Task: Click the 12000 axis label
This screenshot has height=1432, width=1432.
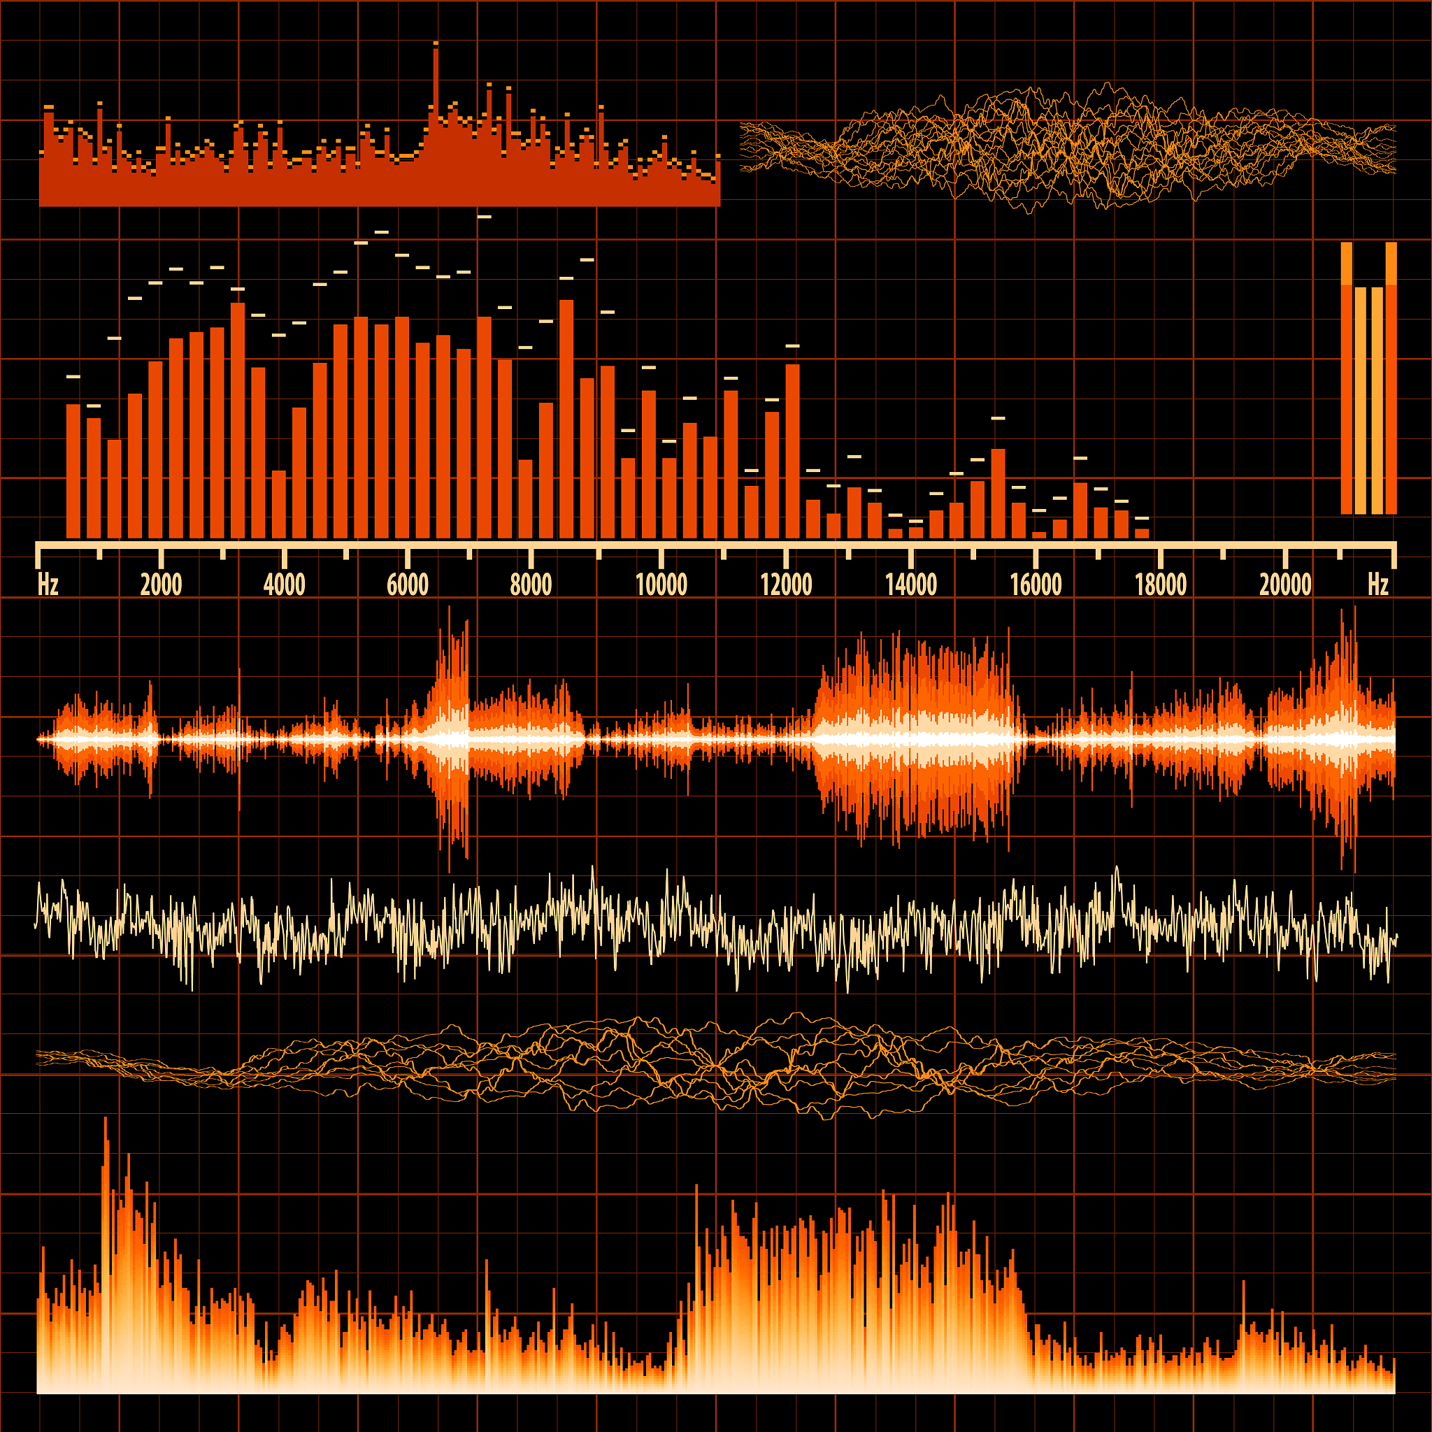Action: pyautogui.click(x=786, y=585)
